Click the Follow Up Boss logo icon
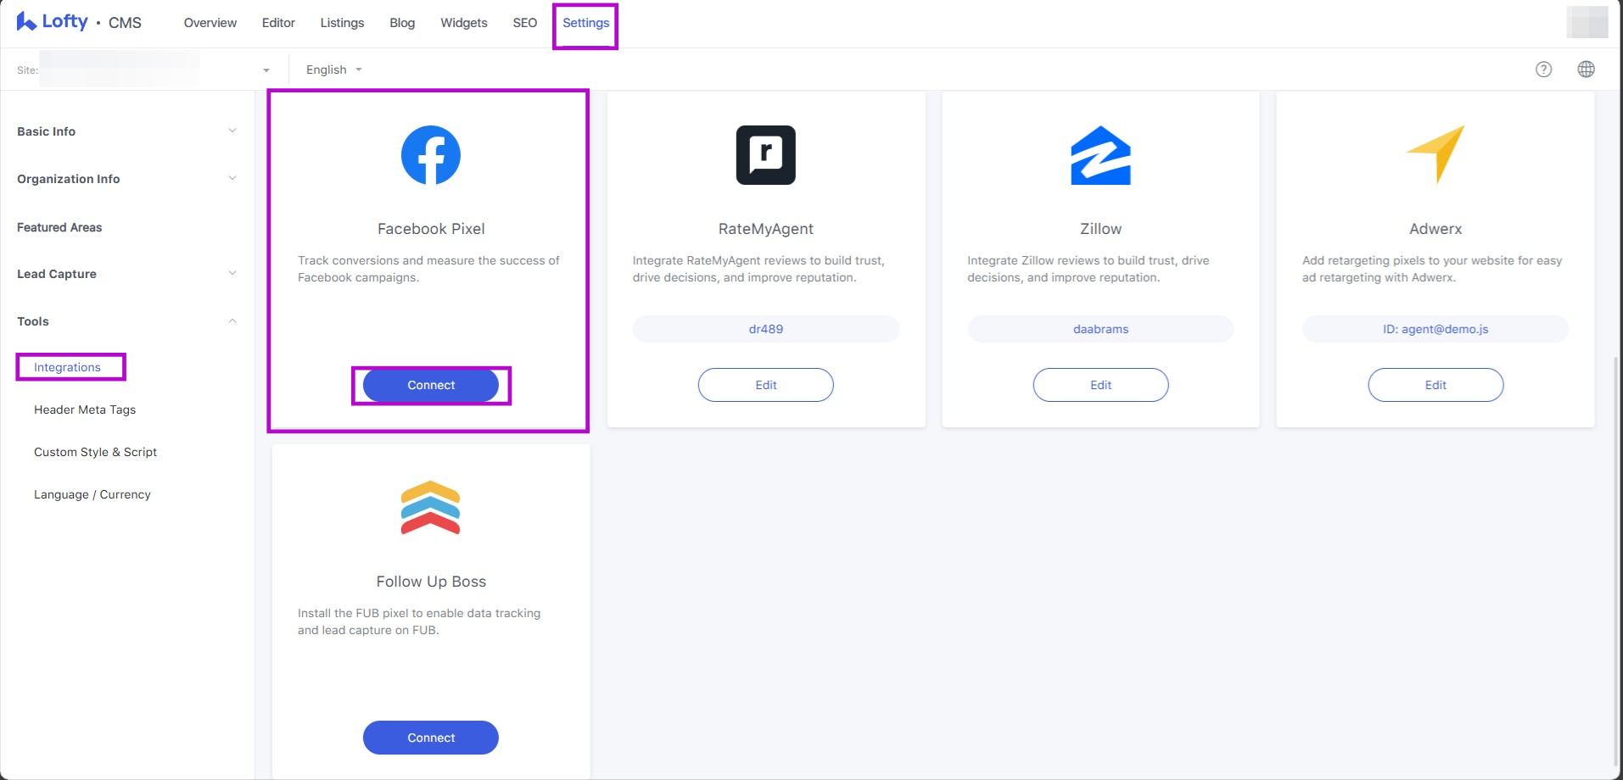The width and height of the screenshot is (1623, 780). [x=430, y=508]
